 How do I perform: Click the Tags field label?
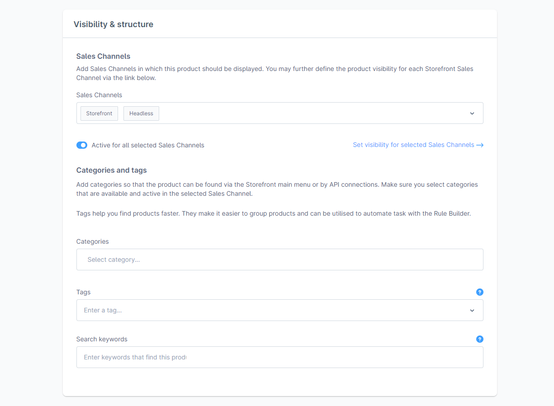[83, 292]
